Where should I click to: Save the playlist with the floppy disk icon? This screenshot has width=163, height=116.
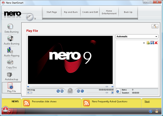152,43
